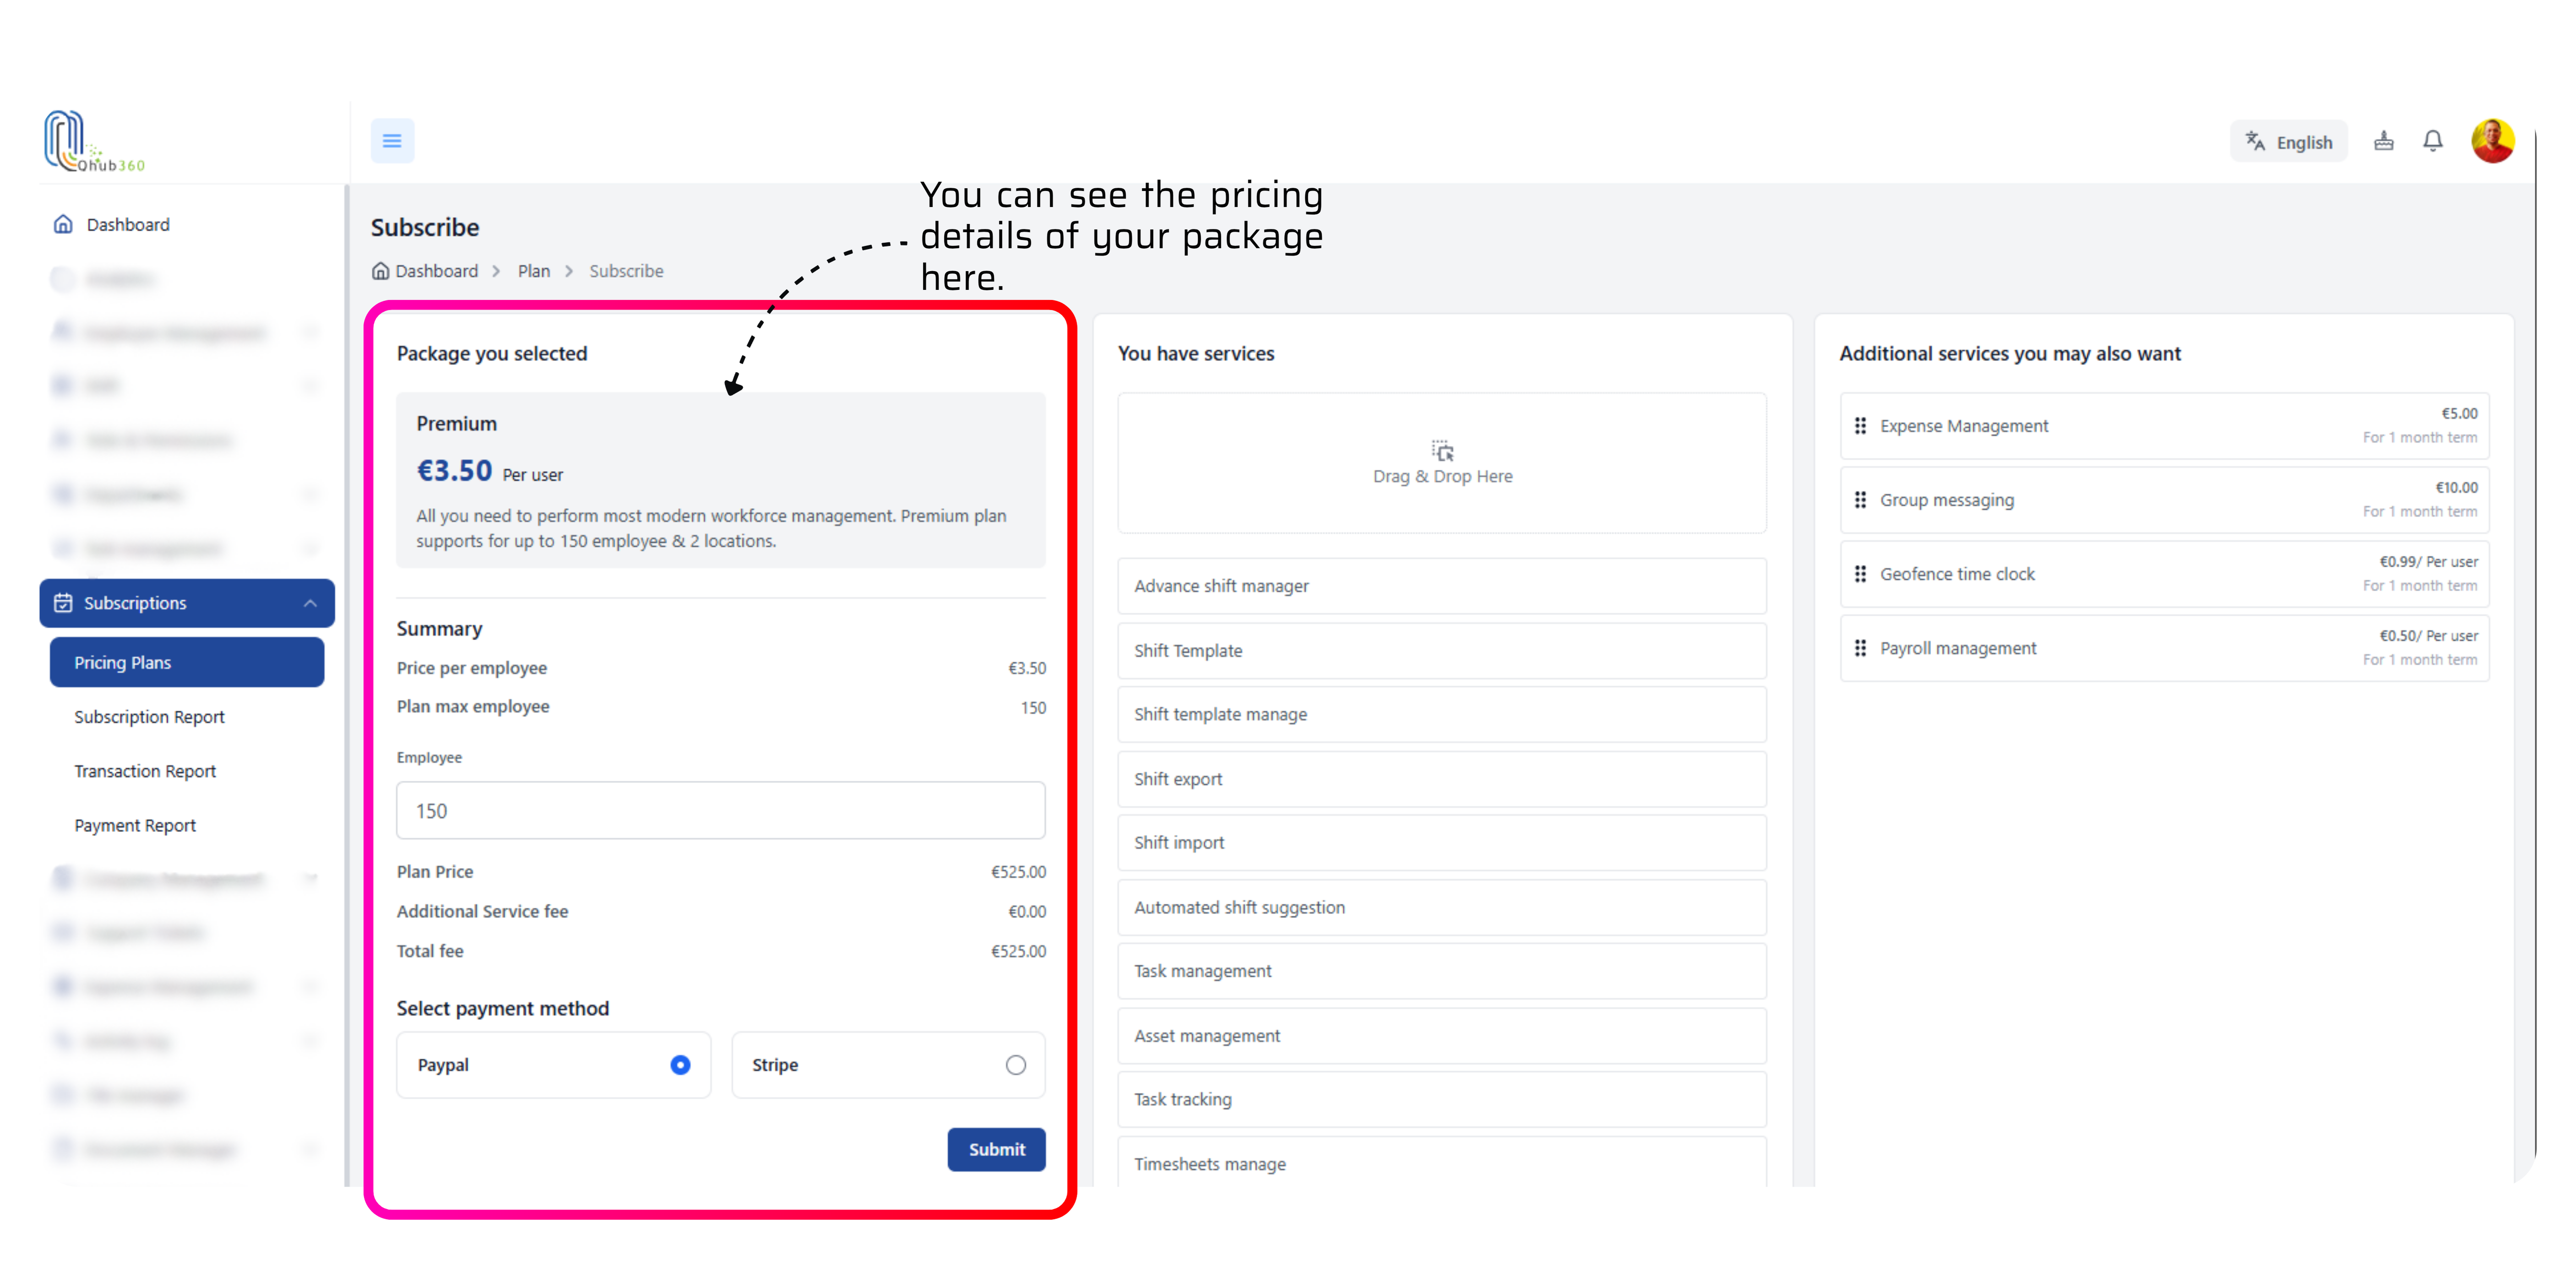This screenshot has height=1288, width=2576.
Task: Select the Stripe payment card
Action: pos(888,1065)
